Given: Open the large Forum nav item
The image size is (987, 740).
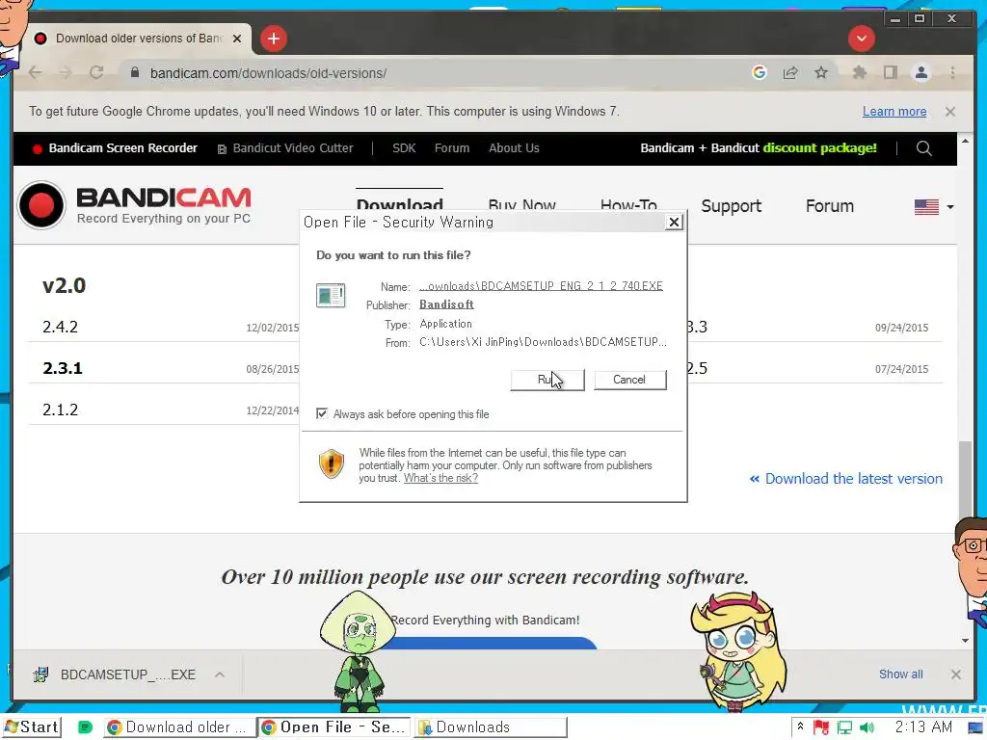Looking at the screenshot, I should pos(830,206).
